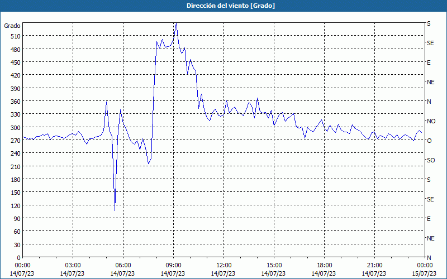This screenshot has width=447, height=279.
Task: Click the 390 y-axis value
Action: coord(16,89)
